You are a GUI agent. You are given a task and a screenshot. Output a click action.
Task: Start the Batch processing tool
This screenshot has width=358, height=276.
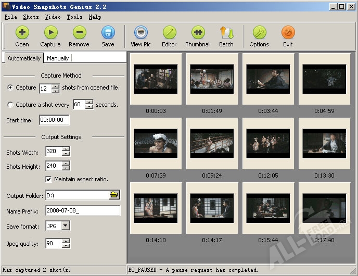tap(226, 34)
